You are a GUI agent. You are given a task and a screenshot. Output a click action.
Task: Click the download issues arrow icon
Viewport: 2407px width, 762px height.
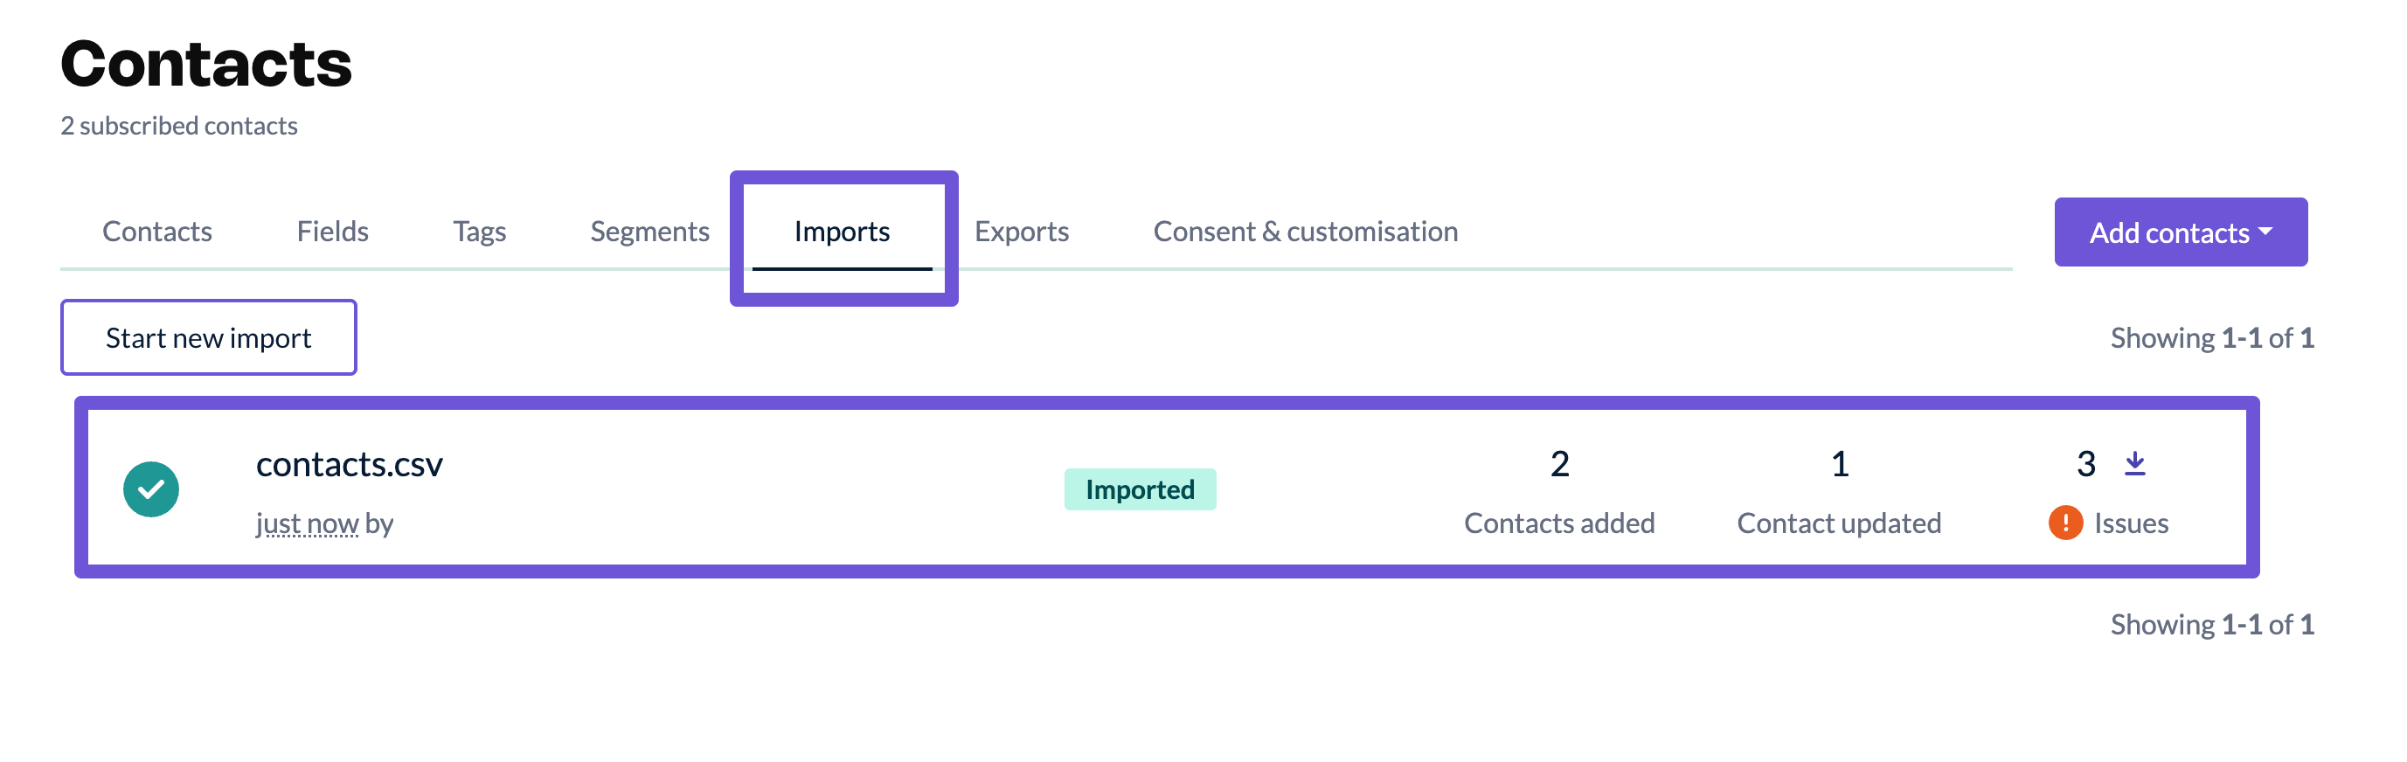point(2134,463)
